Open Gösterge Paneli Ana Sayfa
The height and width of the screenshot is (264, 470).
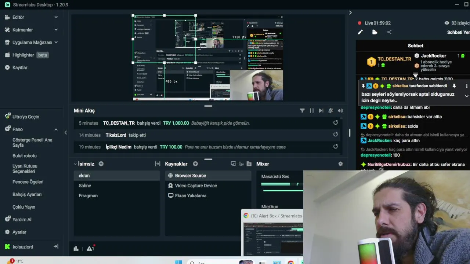(32, 143)
